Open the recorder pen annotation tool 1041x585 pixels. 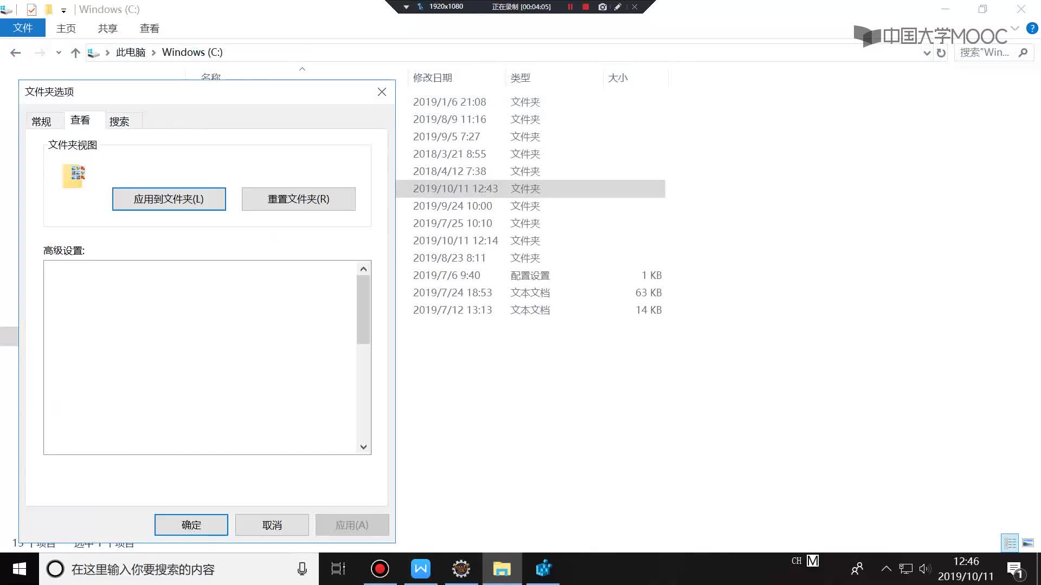tap(618, 7)
